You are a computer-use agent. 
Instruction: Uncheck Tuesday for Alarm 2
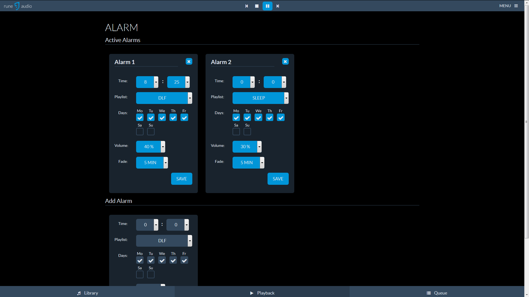(247, 118)
